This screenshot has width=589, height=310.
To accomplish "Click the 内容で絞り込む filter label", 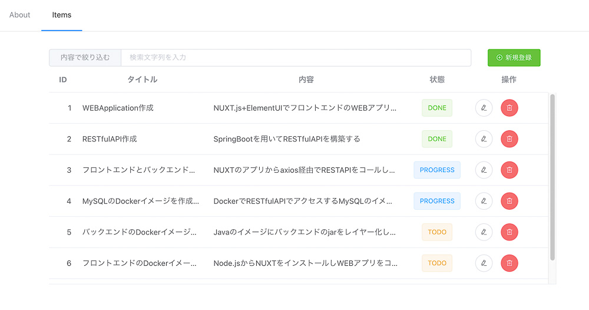I will pos(85,58).
